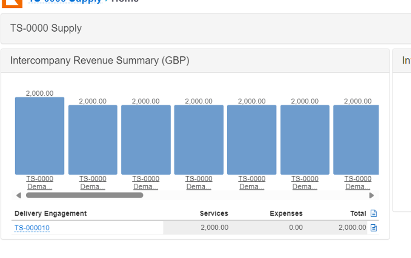Screen dimensions: 411x258
Task: Click Intercompany Revenue Summary (GBP) panel header
Action: coord(195,60)
